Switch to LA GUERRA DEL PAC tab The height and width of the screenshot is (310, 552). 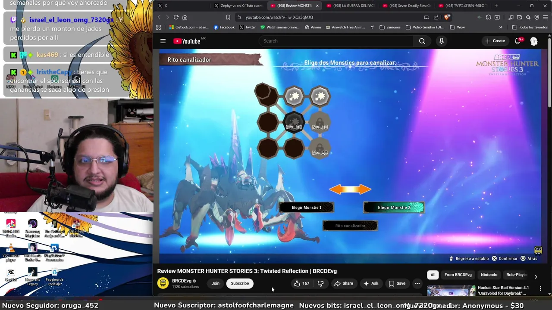[351, 6]
